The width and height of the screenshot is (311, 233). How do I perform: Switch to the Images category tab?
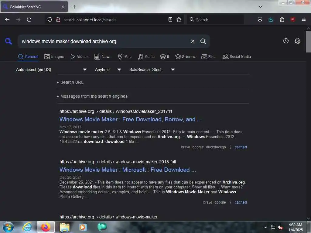point(54,57)
